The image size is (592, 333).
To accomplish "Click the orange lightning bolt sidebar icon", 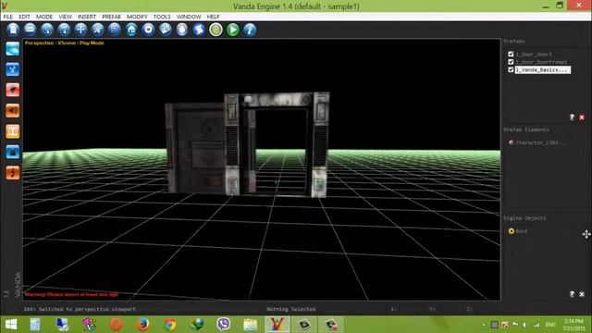I will click(x=12, y=173).
